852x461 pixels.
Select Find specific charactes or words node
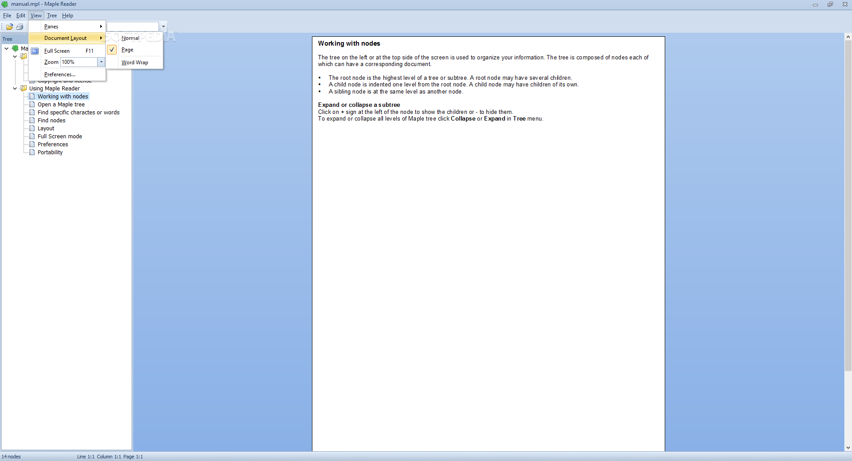point(79,112)
